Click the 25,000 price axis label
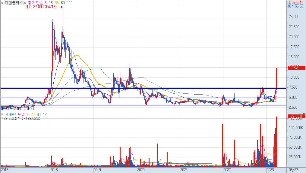 (x=294, y=17)
